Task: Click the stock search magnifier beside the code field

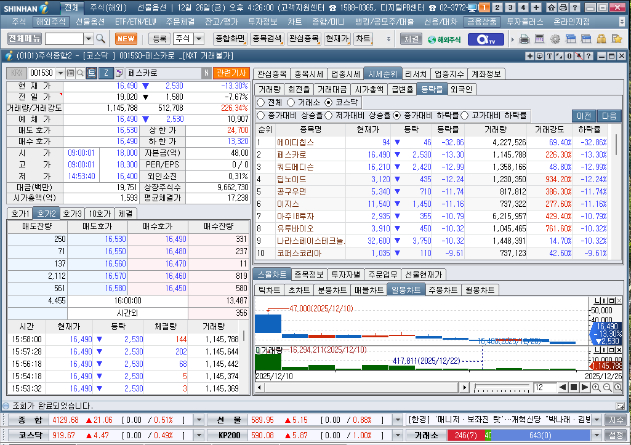Action: (x=80, y=73)
